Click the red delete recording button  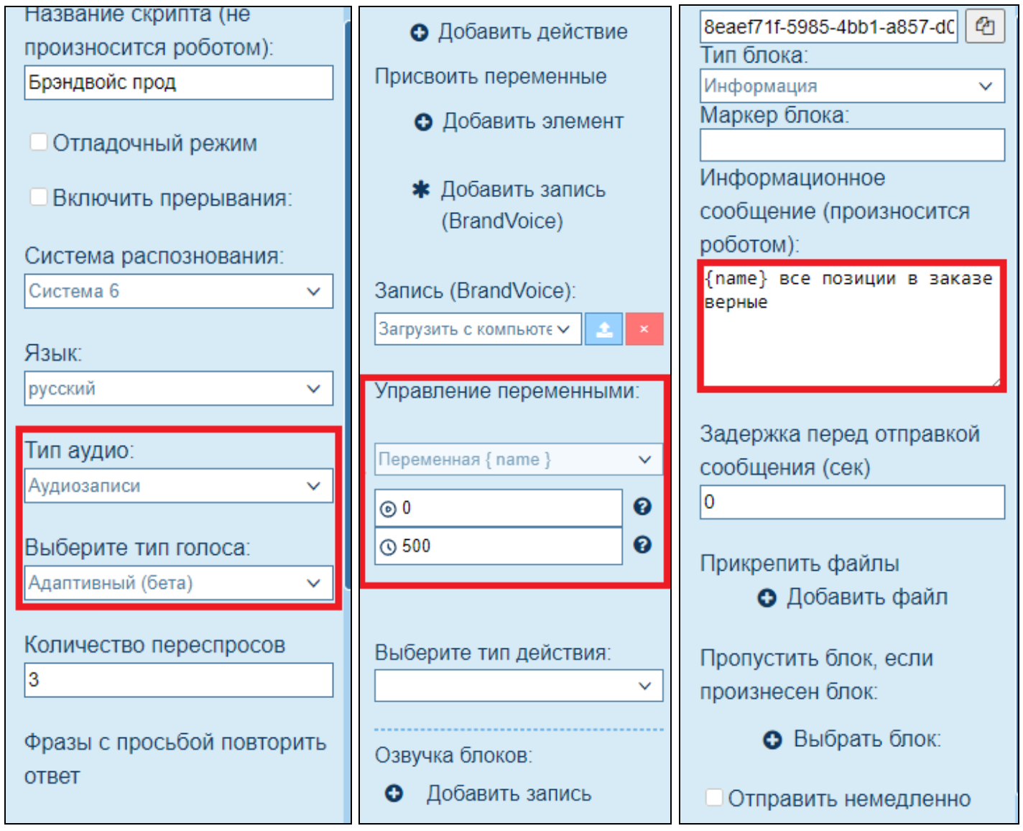click(644, 329)
